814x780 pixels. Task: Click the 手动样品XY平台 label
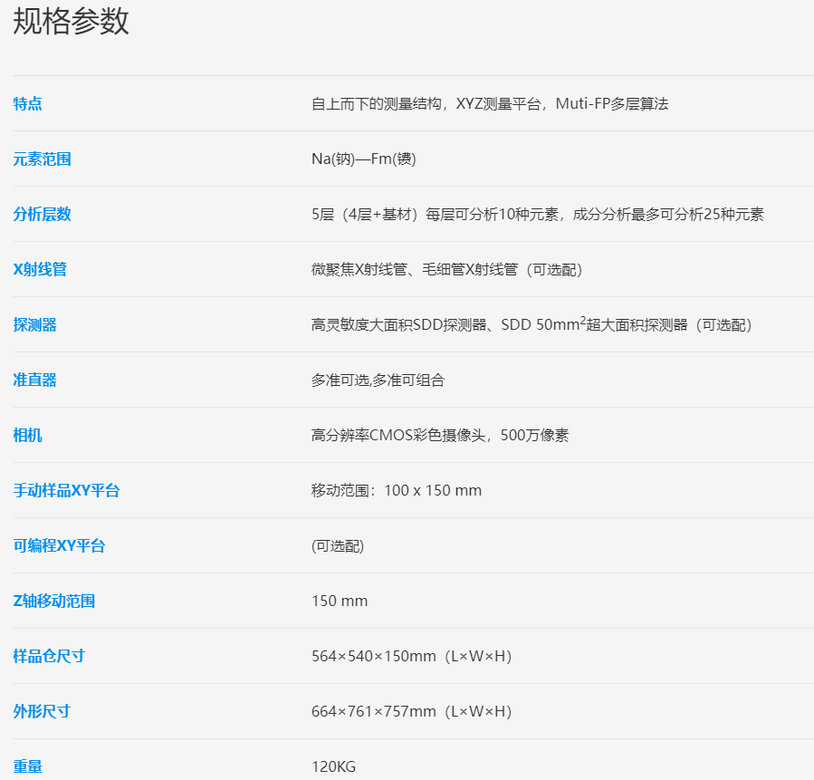tap(67, 491)
